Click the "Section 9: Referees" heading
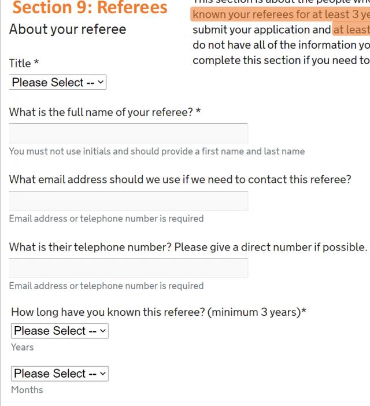Image resolution: width=370 pixels, height=406 pixels. coord(90,8)
